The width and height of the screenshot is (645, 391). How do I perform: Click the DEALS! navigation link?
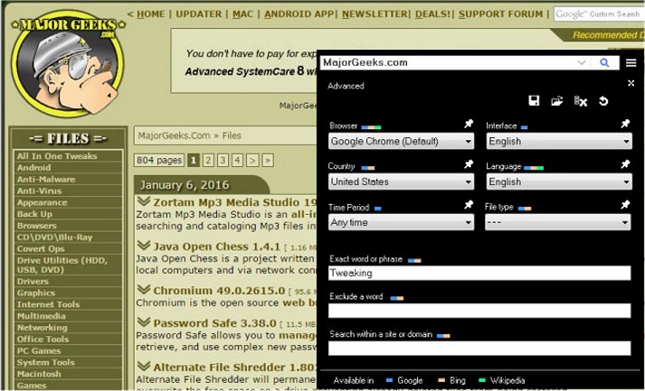(x=432, y=14)
